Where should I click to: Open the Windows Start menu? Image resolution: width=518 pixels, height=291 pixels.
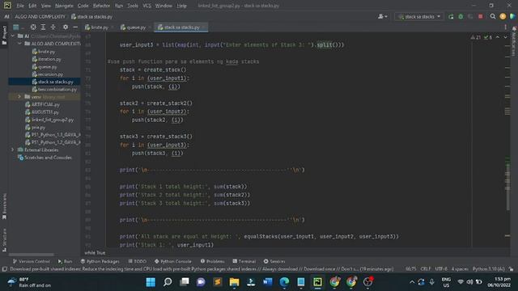point(151,282)
